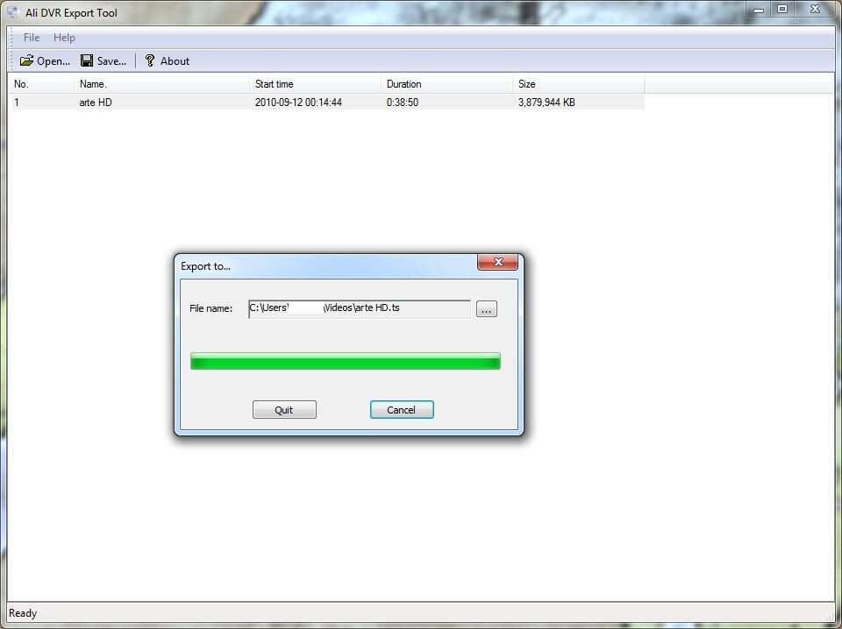Close the Export to dialog
Viewport: 842px width, 629px height.
click(498, 262)
